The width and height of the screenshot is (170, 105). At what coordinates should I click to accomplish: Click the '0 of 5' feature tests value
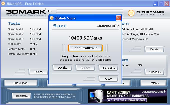(34, 49)
